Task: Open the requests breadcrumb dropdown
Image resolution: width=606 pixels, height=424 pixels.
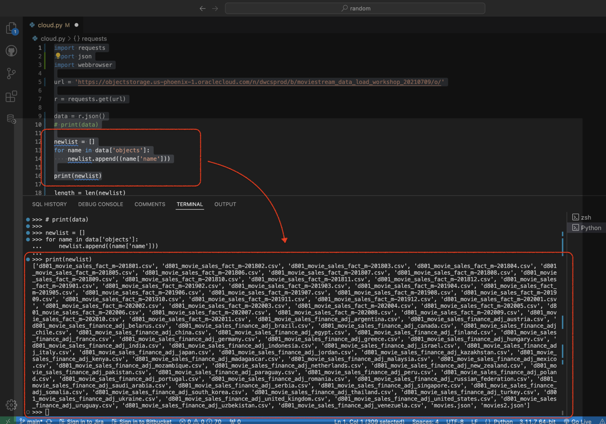Action: [x=94, y=38]
